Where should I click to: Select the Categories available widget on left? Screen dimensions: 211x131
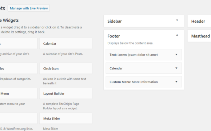(x=19, y=68)
